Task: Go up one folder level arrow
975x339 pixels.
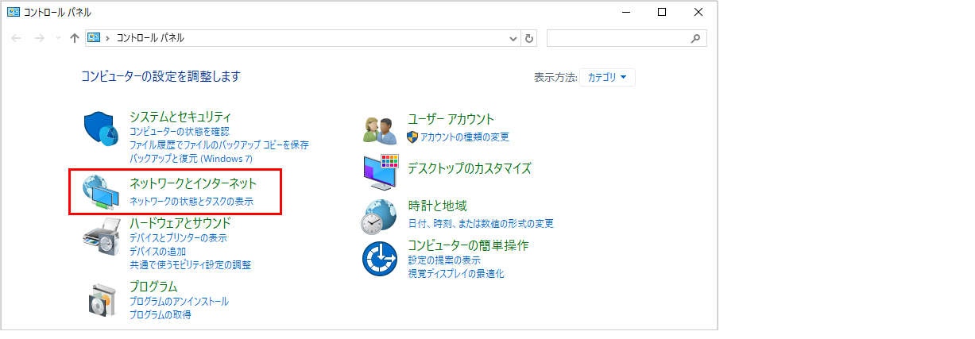Action: click(x=74, y=38)
